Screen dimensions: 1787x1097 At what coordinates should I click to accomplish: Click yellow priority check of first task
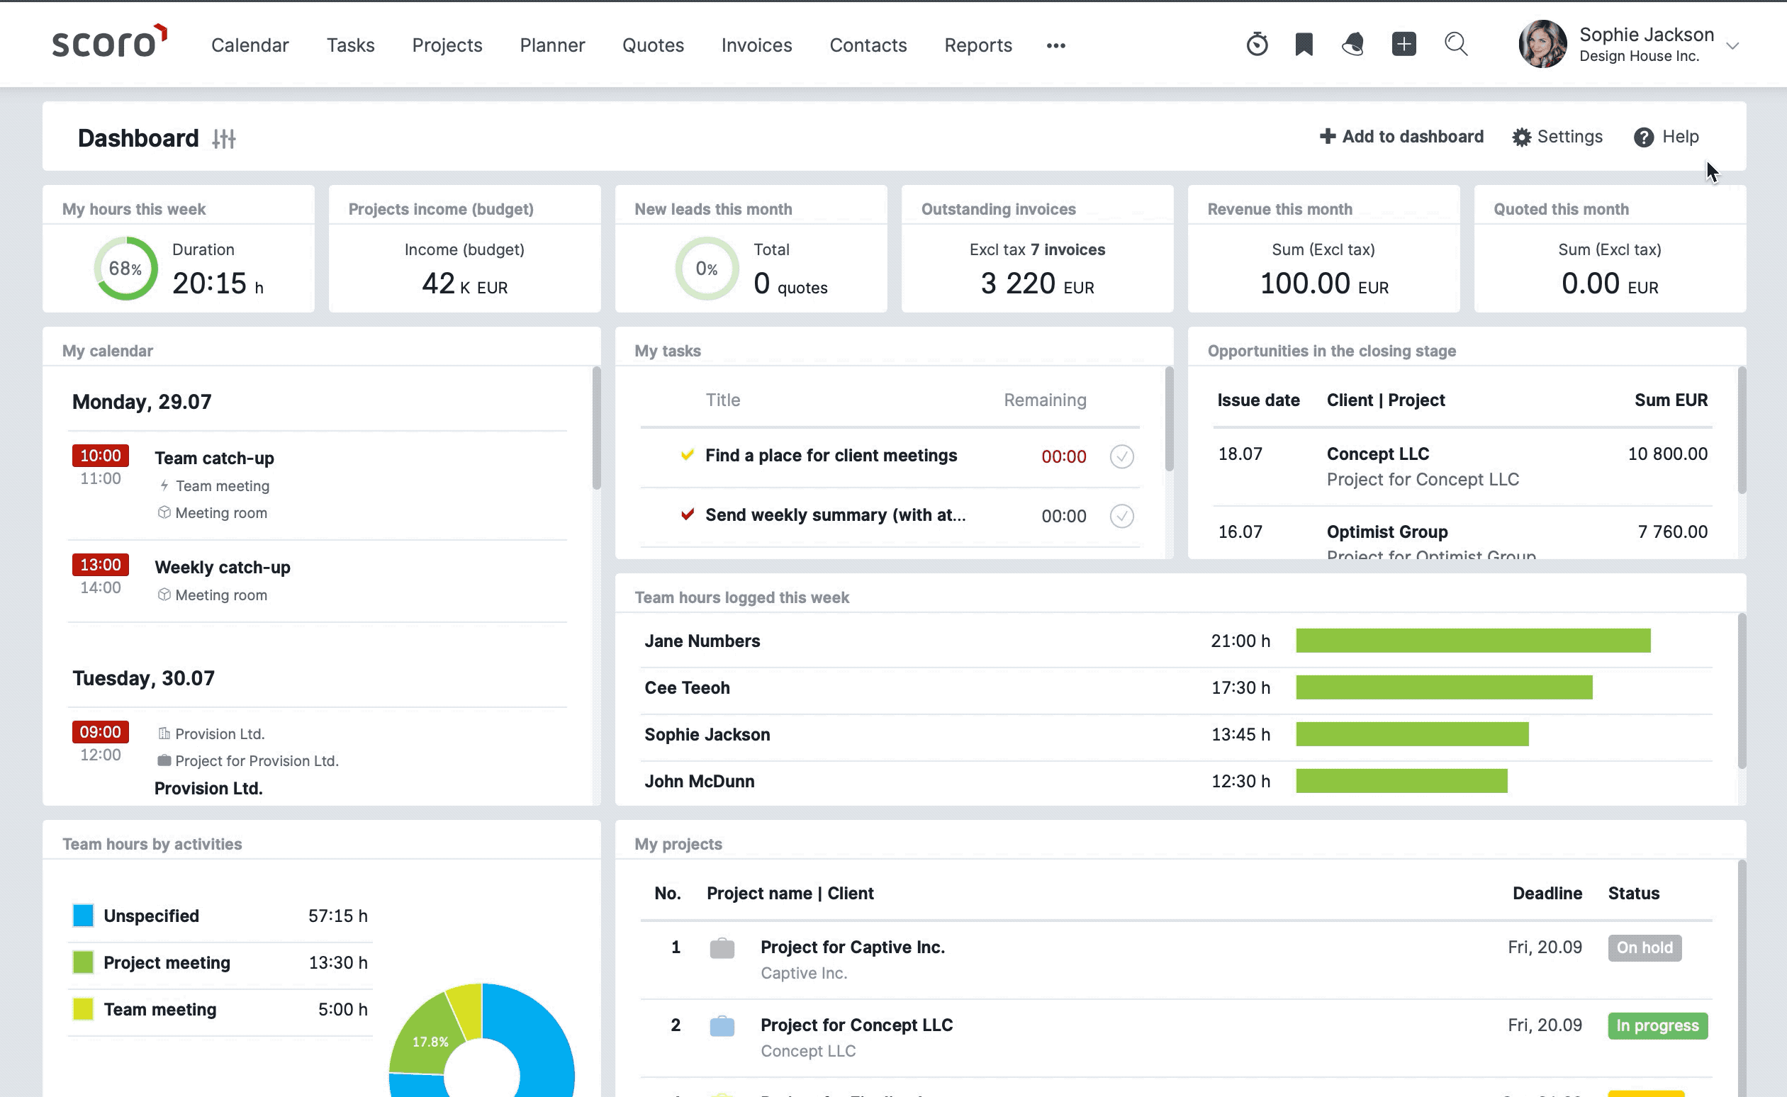686,455
